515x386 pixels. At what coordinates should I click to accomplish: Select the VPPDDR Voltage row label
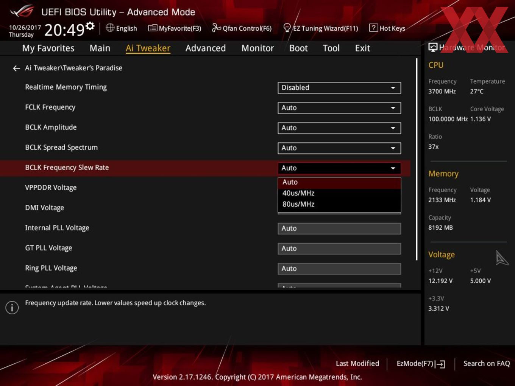click(51, 188)
